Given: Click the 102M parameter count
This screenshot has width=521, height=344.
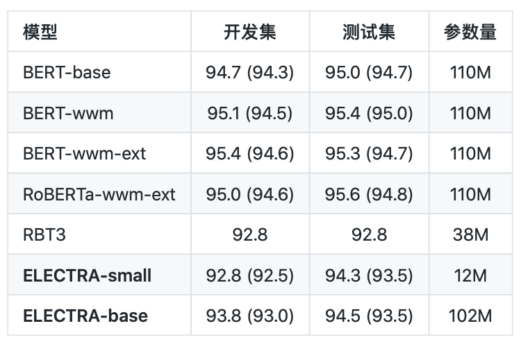Looking at the screenshot, I should 470,316.
